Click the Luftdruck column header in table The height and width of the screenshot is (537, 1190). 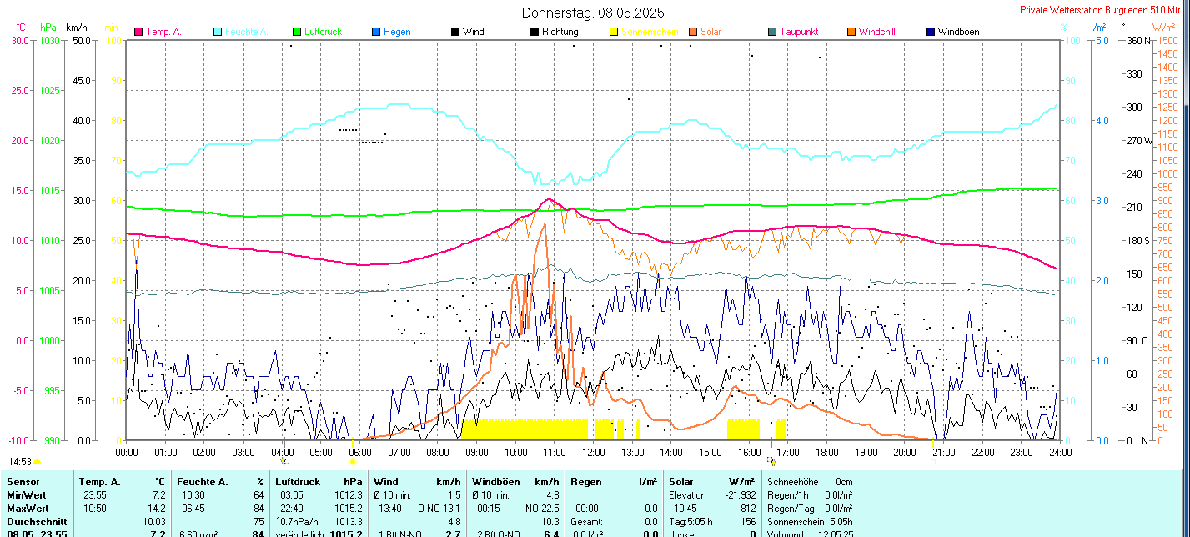(297, 481)
